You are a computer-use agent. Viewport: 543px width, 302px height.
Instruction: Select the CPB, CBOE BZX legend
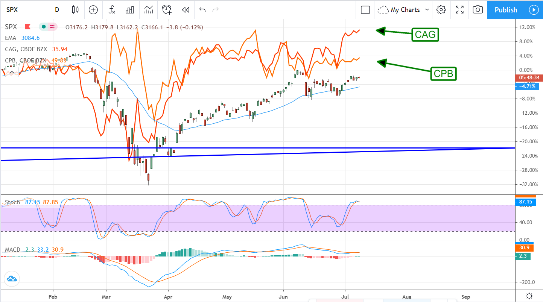26,60
